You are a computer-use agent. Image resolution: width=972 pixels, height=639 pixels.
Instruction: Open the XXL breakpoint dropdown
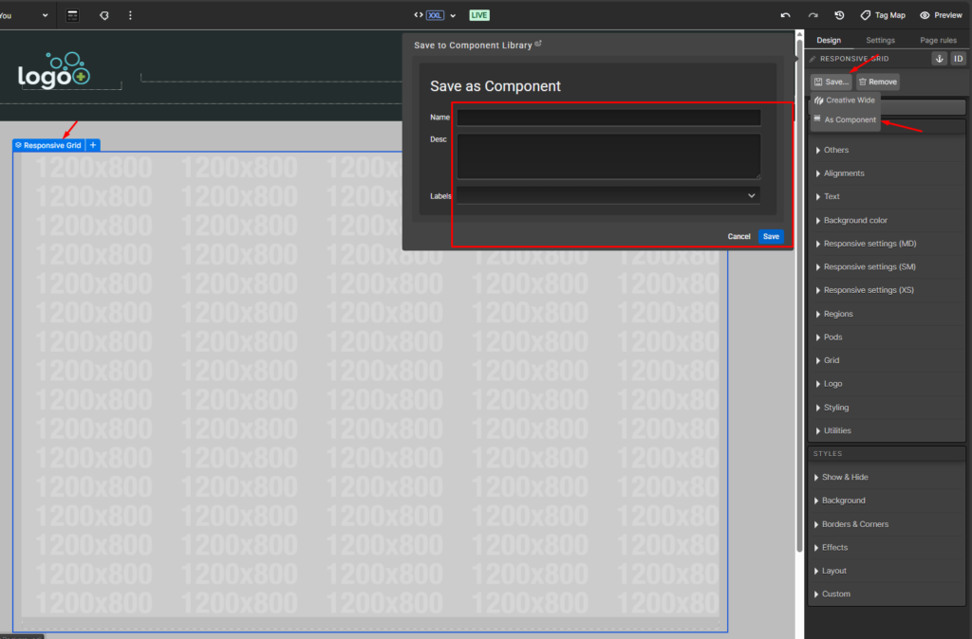436,15
